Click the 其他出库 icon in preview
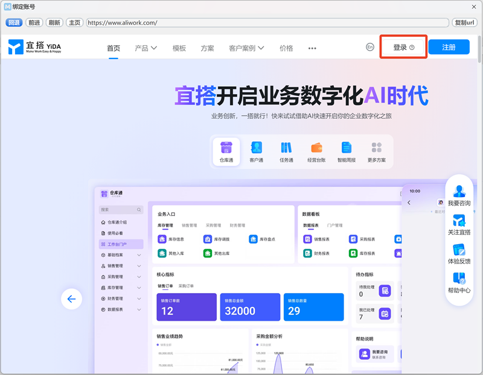Screen dimensions: 483x375 pos(208,253)
